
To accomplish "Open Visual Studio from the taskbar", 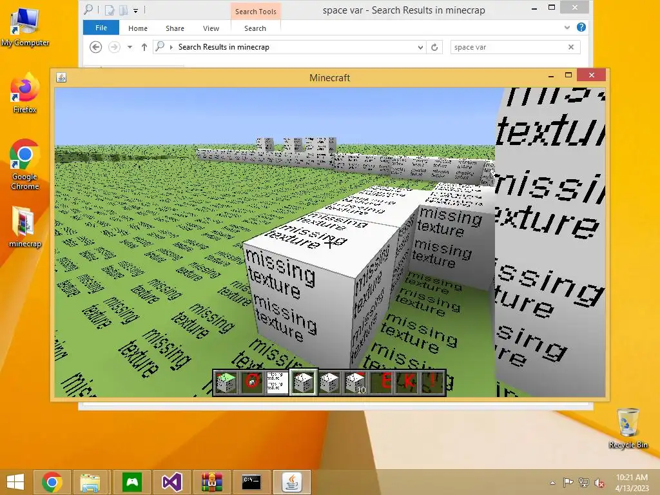I will (x=171, y=482).
